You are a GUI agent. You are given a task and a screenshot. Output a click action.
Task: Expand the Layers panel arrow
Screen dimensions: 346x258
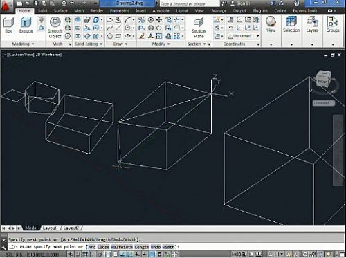pos(312,44)
